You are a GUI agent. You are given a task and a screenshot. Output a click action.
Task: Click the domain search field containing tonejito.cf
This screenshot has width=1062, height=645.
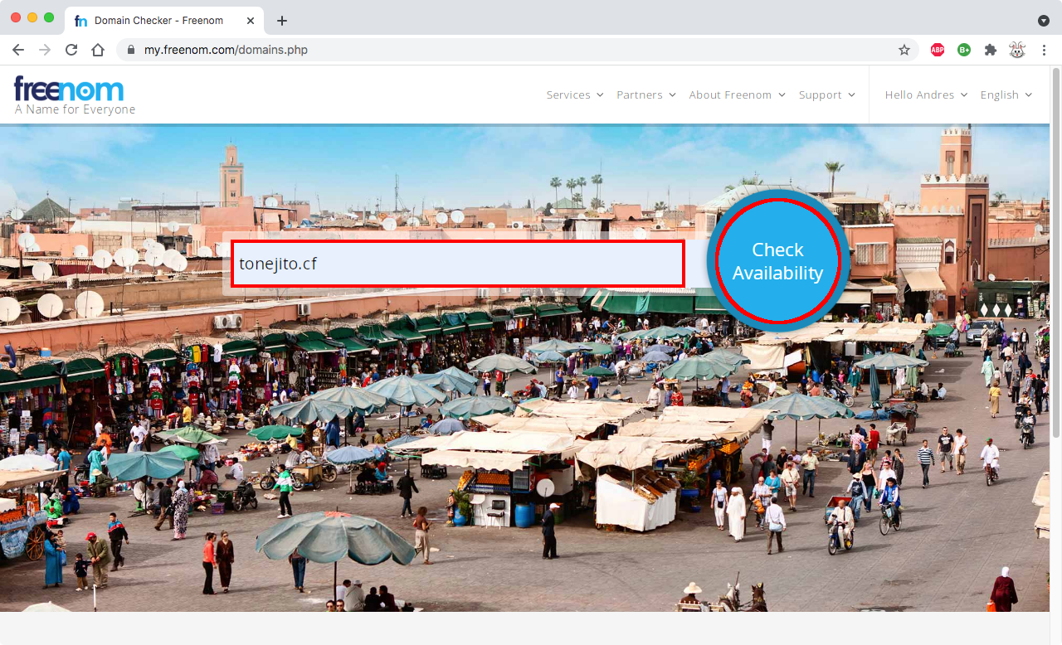point(457,264)
